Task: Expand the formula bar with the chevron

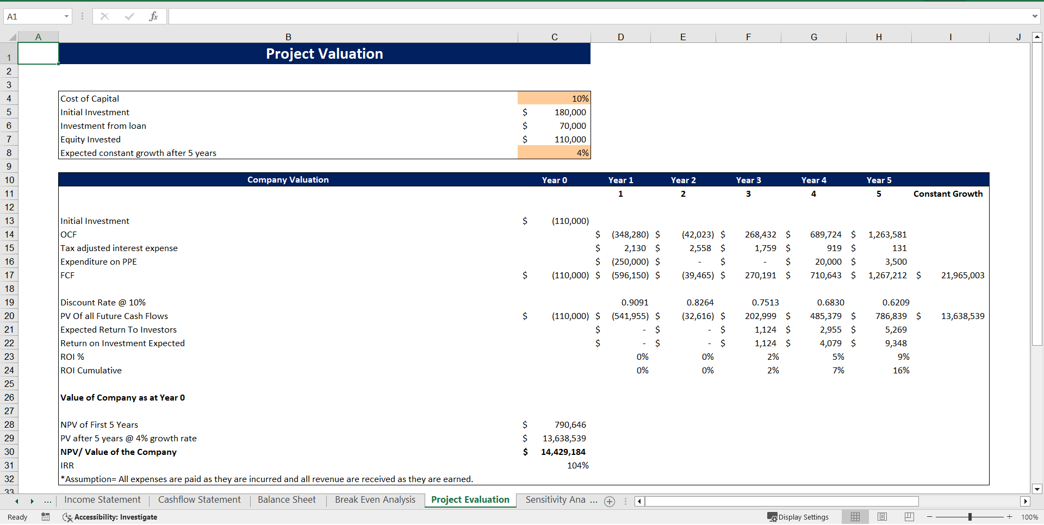Action: tap(1035, 16)
